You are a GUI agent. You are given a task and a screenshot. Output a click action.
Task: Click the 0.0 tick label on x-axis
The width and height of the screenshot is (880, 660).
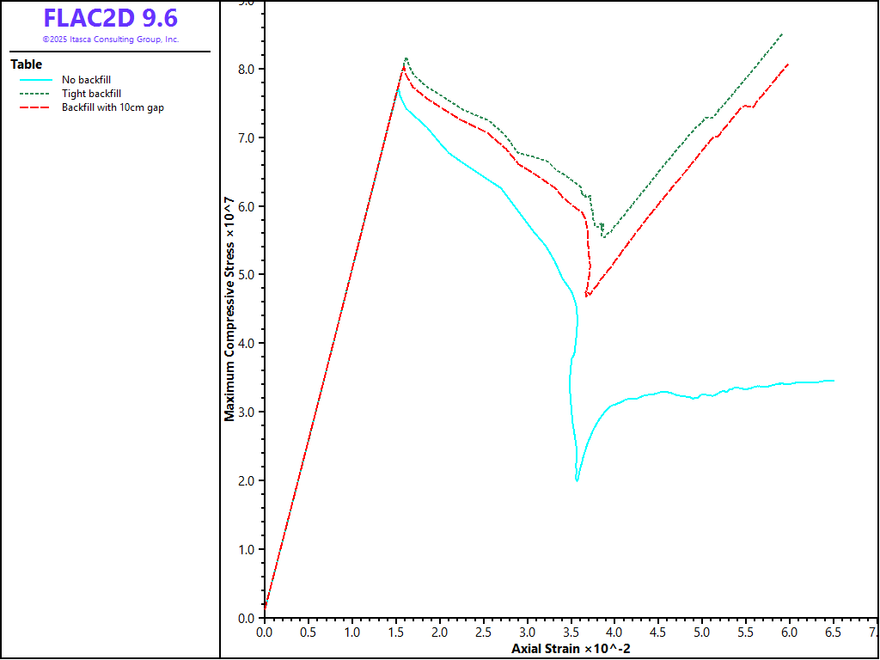(x=265, y=632)
